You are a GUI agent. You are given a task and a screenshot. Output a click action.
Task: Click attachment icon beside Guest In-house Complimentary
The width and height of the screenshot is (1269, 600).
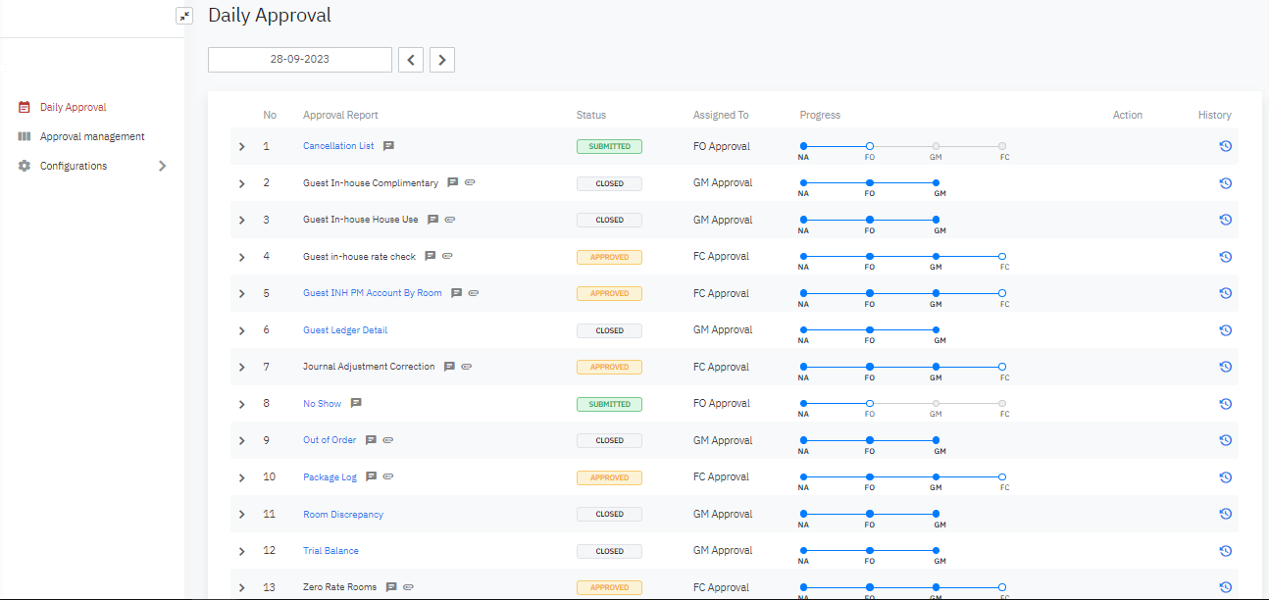point(470,182)
